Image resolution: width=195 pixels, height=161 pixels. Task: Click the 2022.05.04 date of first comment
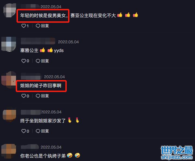pyautogui.click(x=51, y=7)
